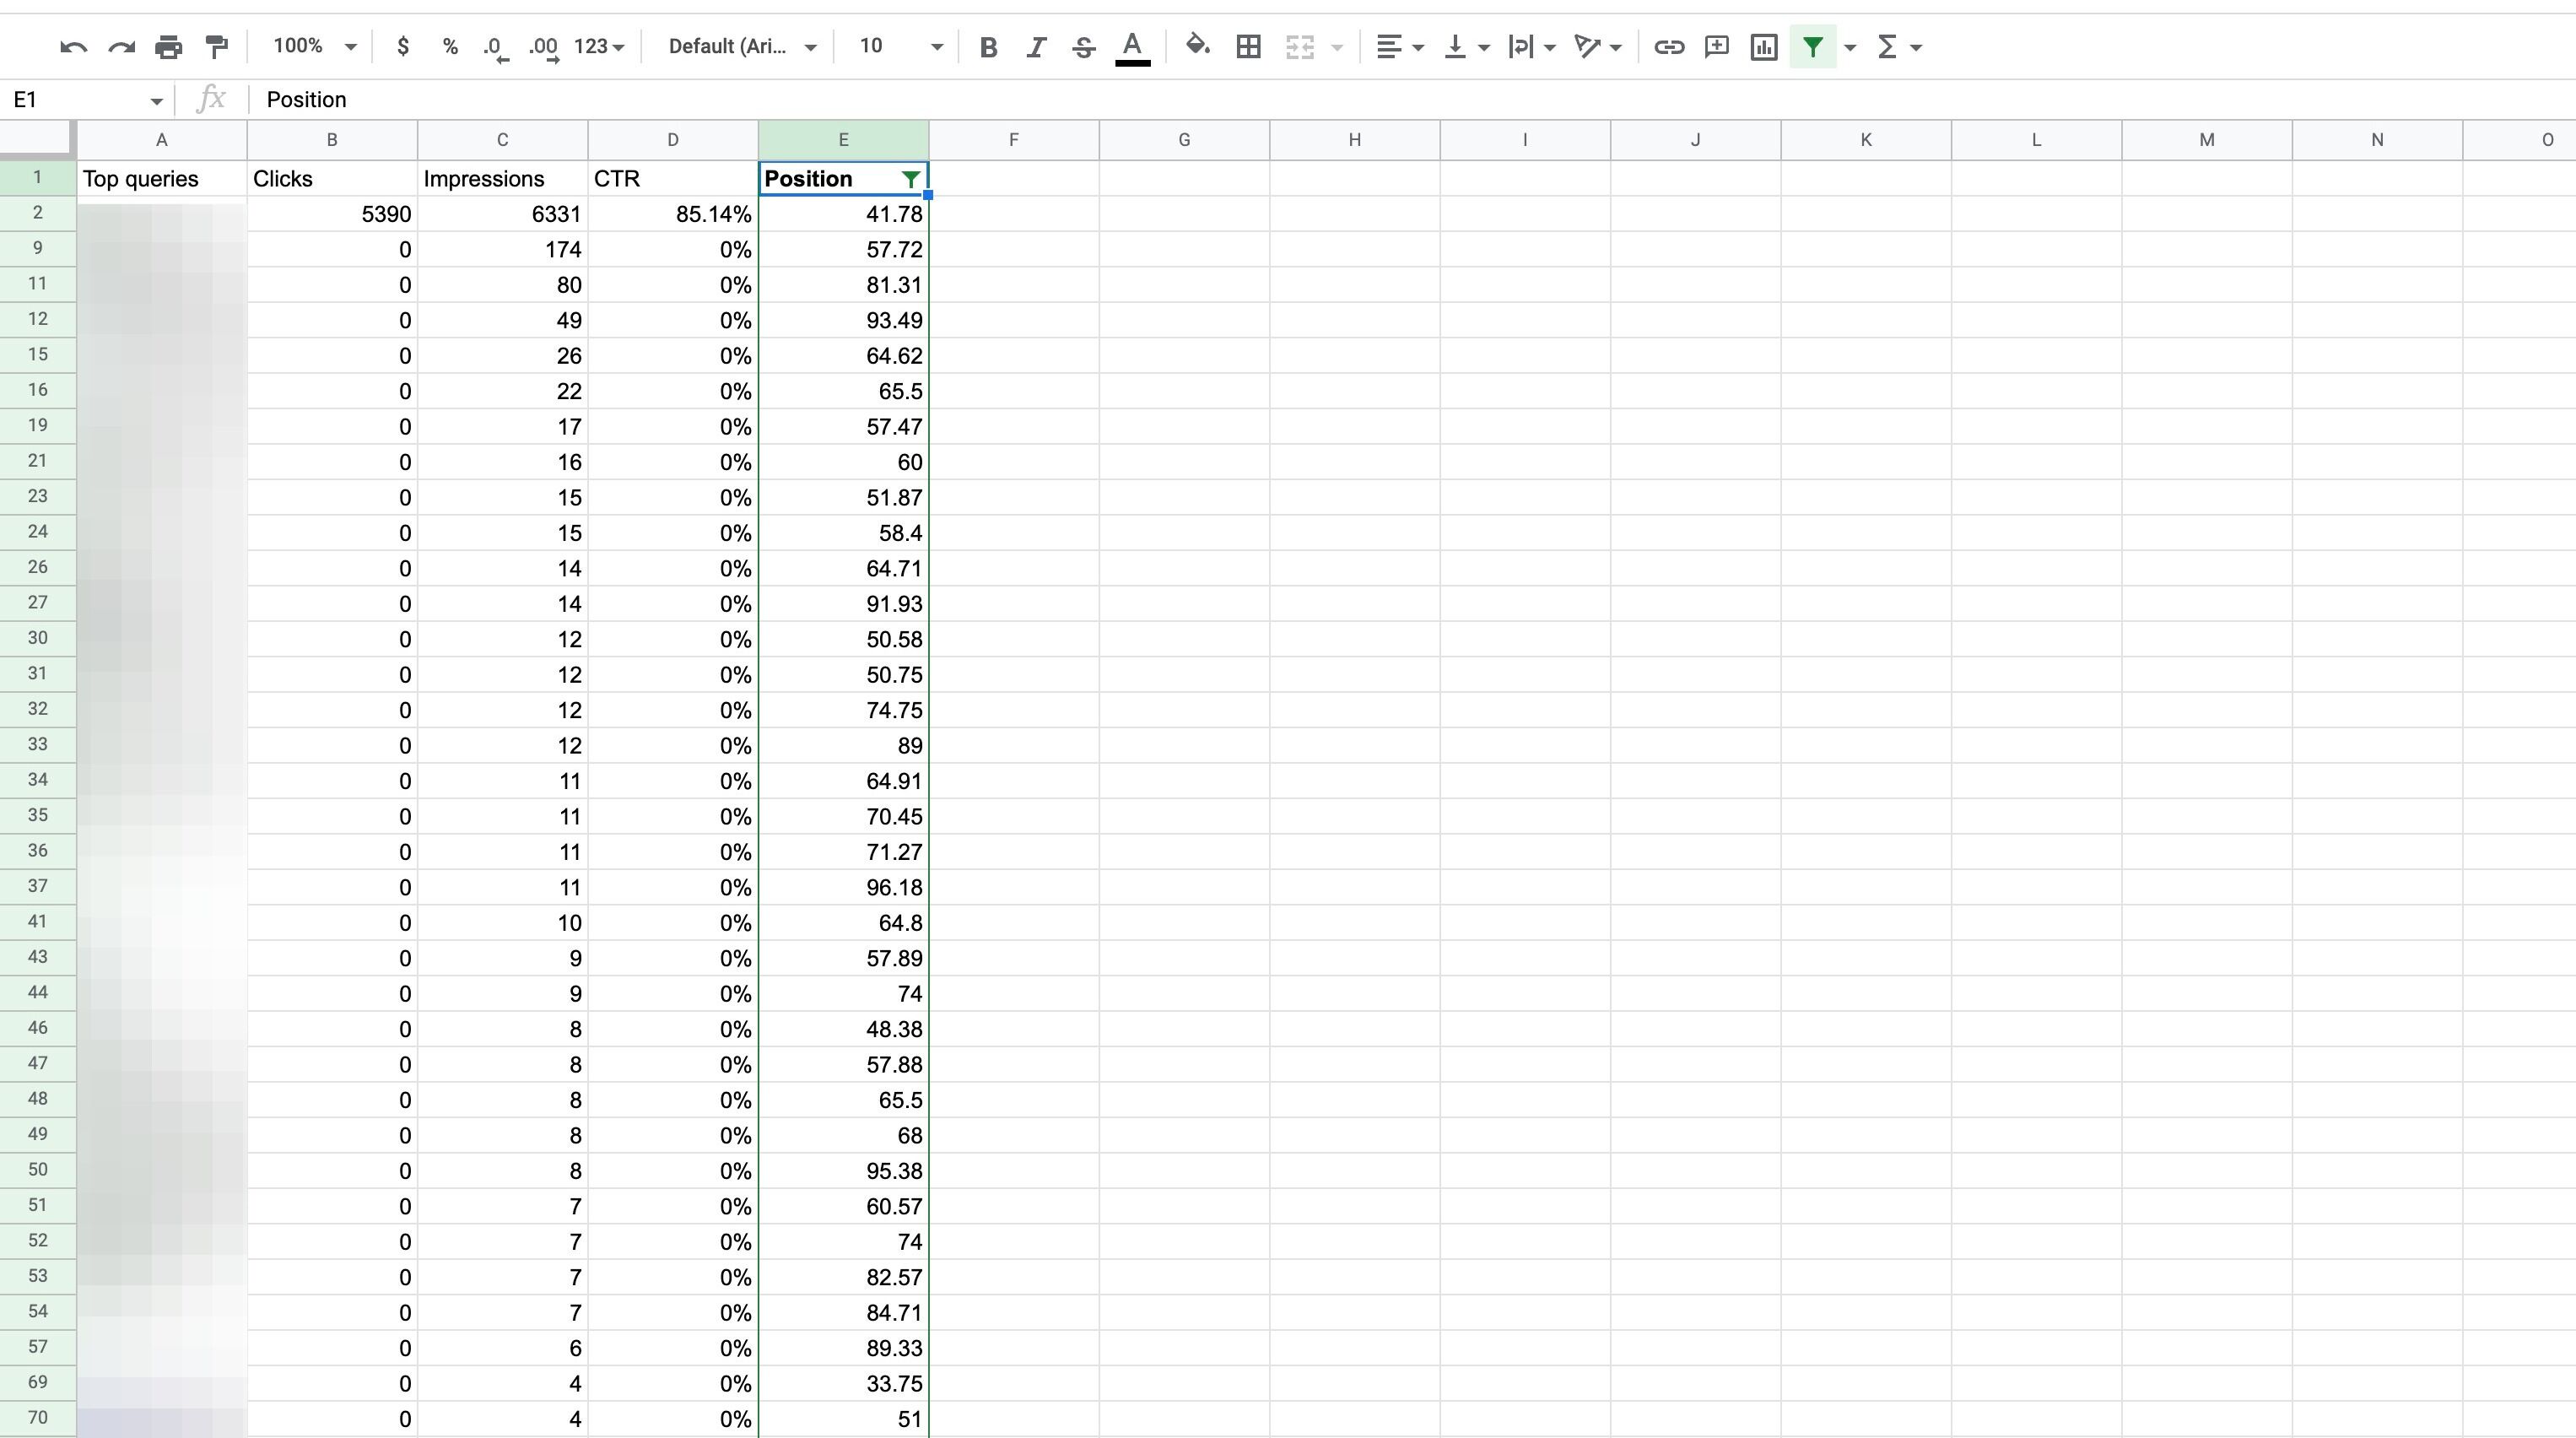The width and height of the screenshot is (2576, 1438).
Task: Format as percent
Action: [x=450, y=47]
